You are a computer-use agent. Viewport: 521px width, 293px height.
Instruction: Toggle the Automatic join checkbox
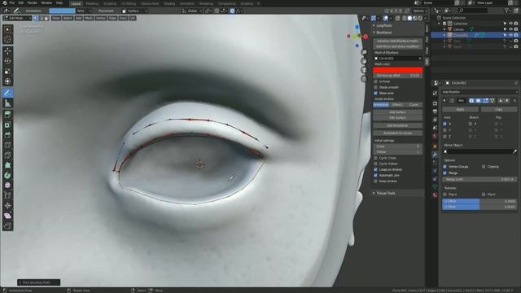pyautogui.click(x=376, y=176)
